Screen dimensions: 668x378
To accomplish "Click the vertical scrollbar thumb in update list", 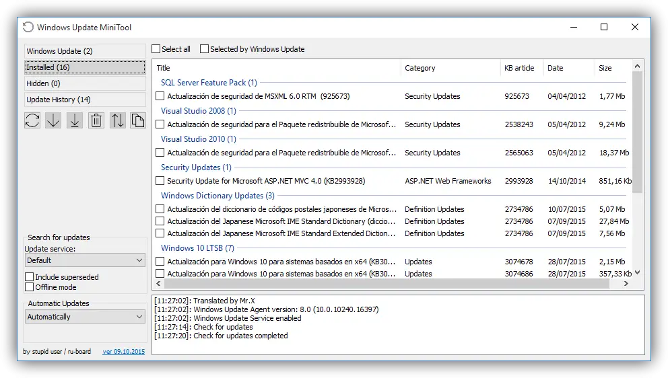I will coord(637,133).
